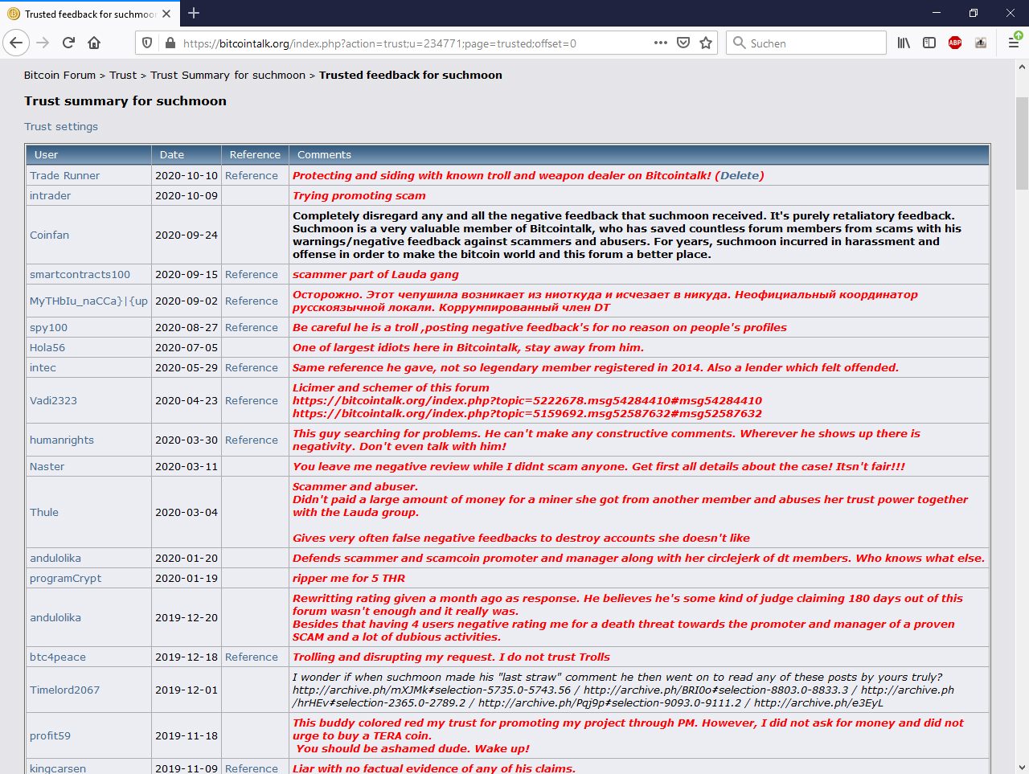Image resolution: width=1029 pixels, height=774 pixels.
Task: Click the forward navigation arrow
Action: (x=43, y=43)
